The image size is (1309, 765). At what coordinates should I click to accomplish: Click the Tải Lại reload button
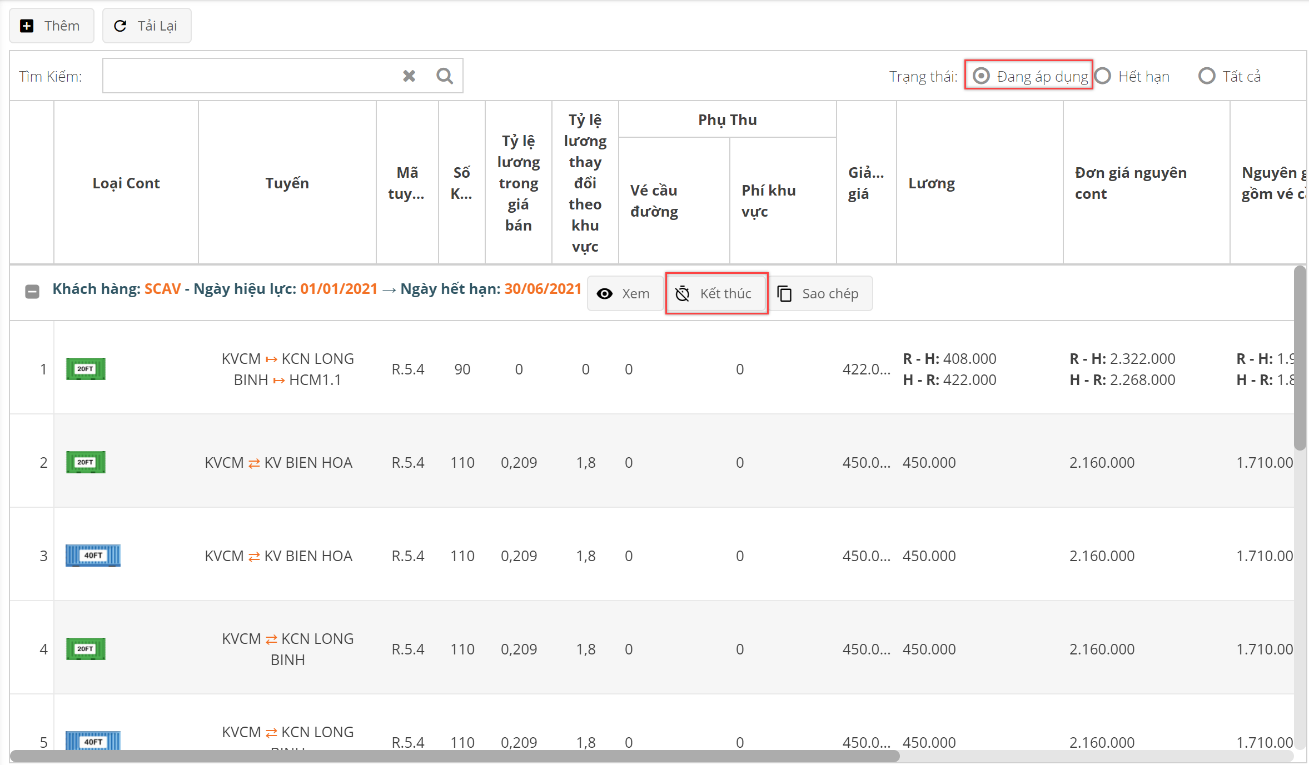pyautogui.click(x=147, y=26)
